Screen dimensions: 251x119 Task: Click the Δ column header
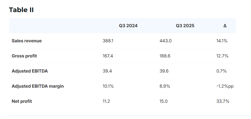[x=225, y=26]
